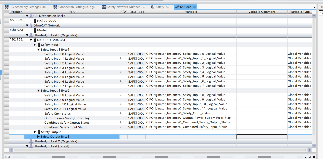Screen dimensions: 323x159
Task: Sort by the Port column header
Action: (72, 12)
